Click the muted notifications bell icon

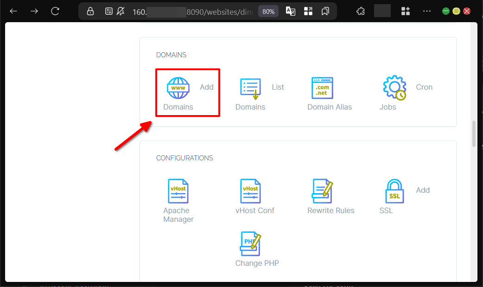[121, 11]
